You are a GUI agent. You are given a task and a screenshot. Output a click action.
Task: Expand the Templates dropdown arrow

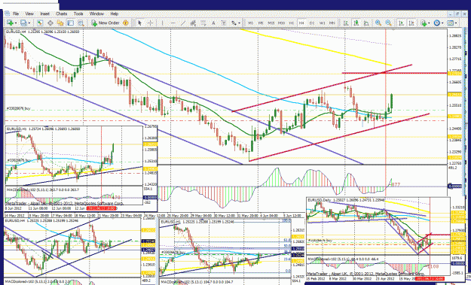(456, 23)
